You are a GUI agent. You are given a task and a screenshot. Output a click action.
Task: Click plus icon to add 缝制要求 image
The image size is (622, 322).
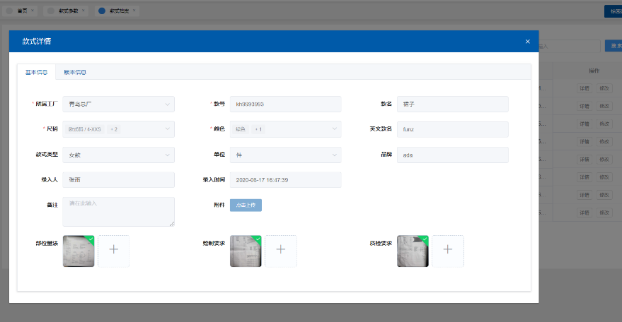point(281,251)
